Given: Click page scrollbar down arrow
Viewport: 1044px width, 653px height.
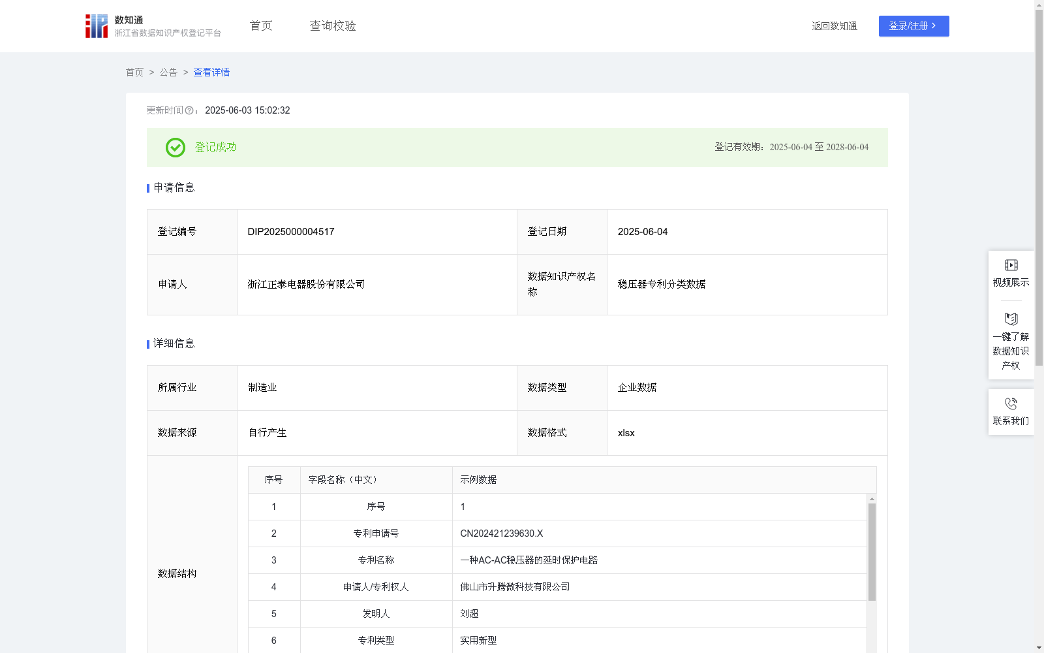Looking at the screenshot, I should click(x=1039, y=648).
